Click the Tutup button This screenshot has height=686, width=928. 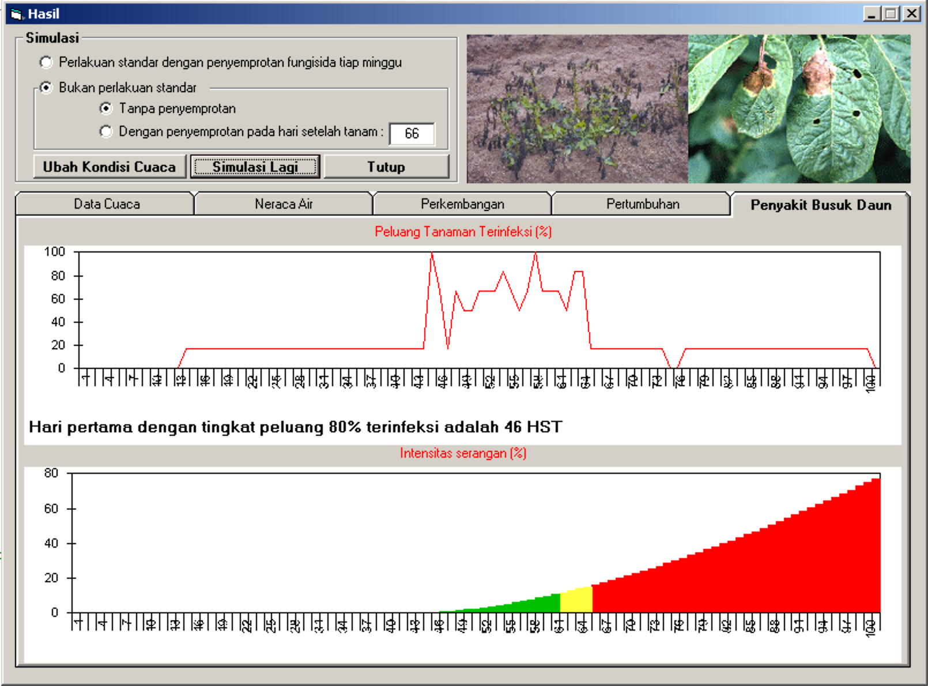pyautogui.click(x=386, y=167)
